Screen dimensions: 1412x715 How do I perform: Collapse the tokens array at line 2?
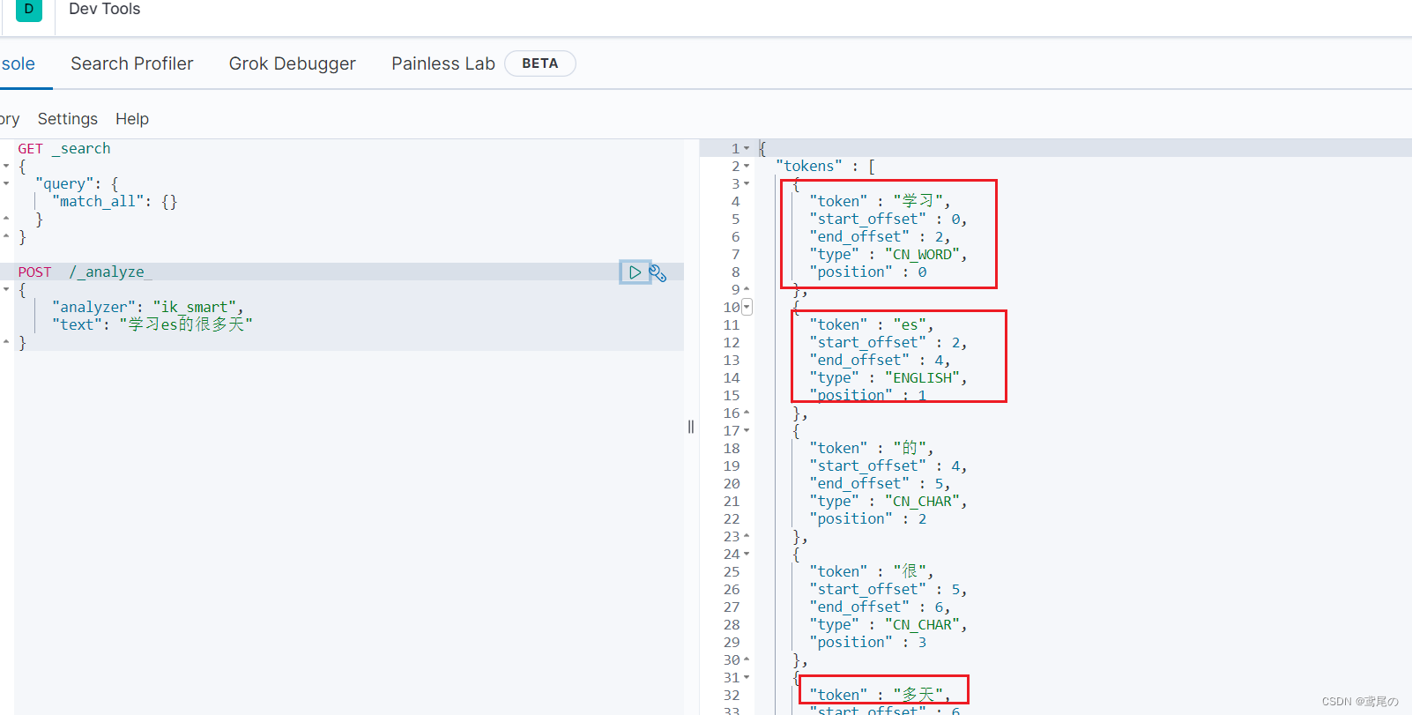click(x=747, y=166)
